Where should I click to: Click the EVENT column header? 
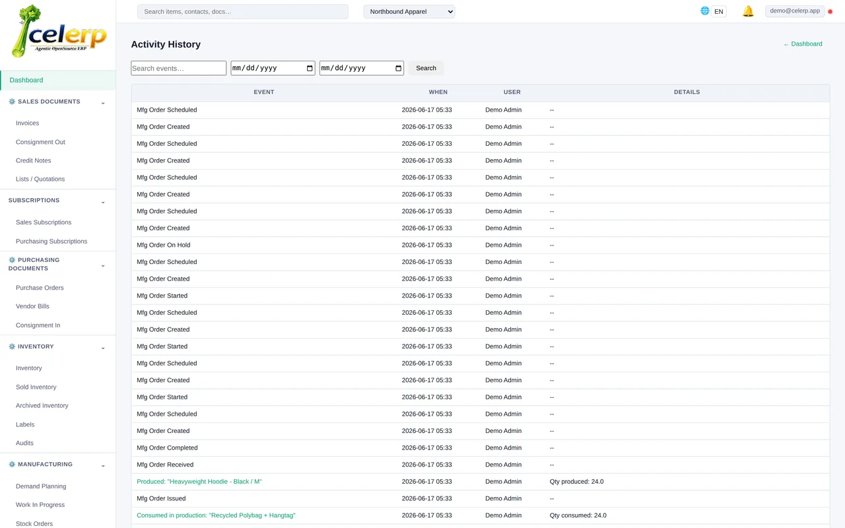[264, 92]
